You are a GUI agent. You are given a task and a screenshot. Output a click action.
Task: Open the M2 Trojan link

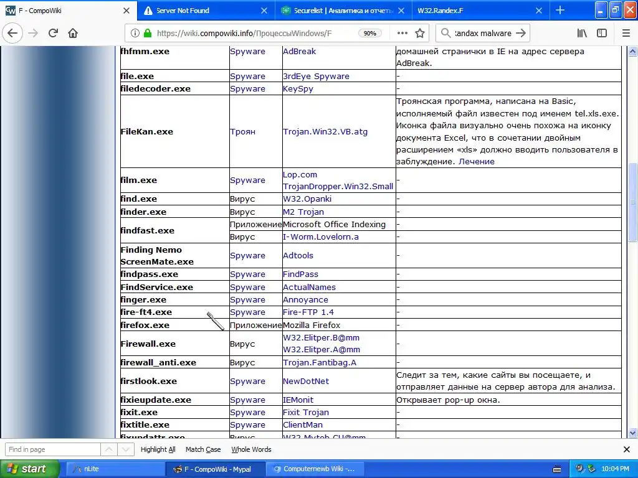303,212
